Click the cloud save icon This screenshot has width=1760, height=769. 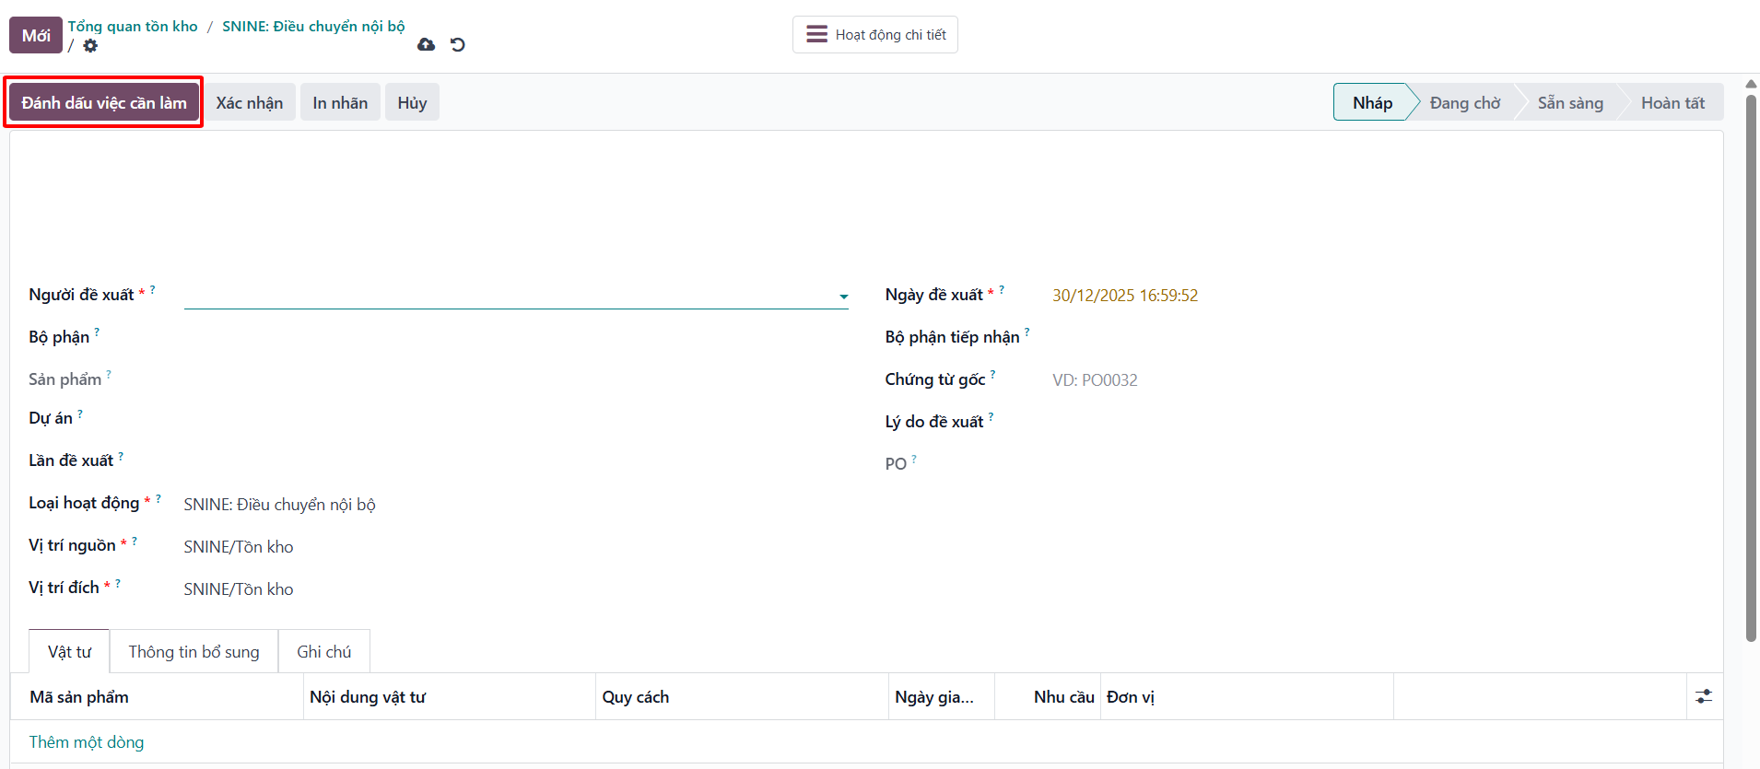[426, 44]
